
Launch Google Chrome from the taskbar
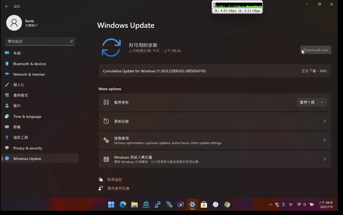coord(227,205)
